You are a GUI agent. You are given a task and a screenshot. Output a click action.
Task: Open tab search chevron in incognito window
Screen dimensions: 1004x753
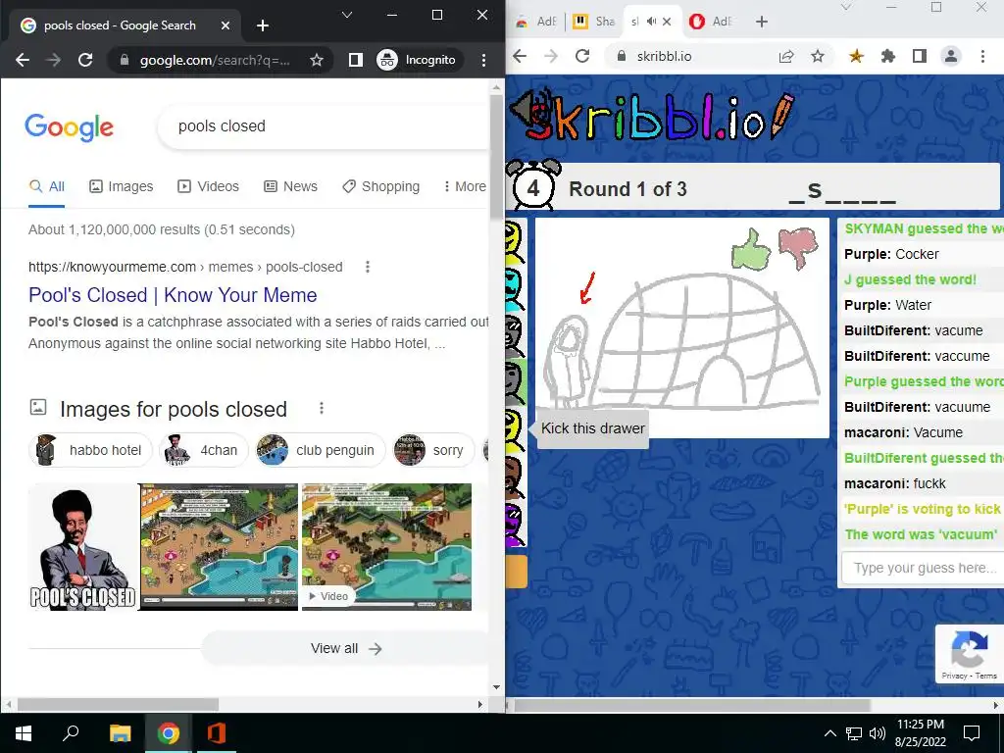click(x=347, y=15)
